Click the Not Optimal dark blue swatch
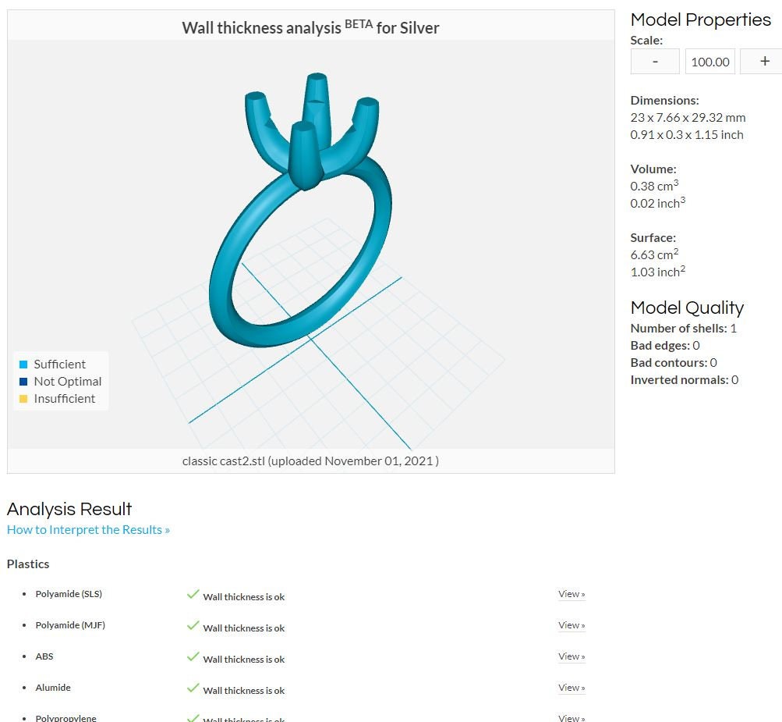 point(23,382)
